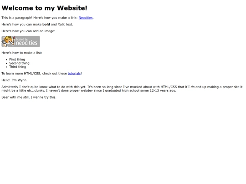Follow the tutorials hyperlink
246x184 pixels.
coord(74,74)
